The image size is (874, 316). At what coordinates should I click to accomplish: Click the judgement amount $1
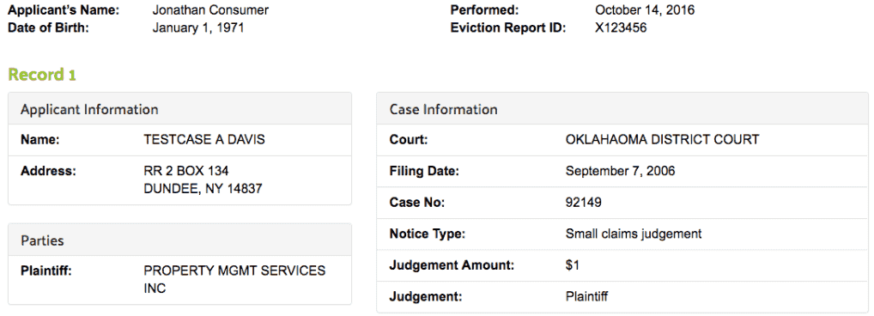[x=572, y=265]
